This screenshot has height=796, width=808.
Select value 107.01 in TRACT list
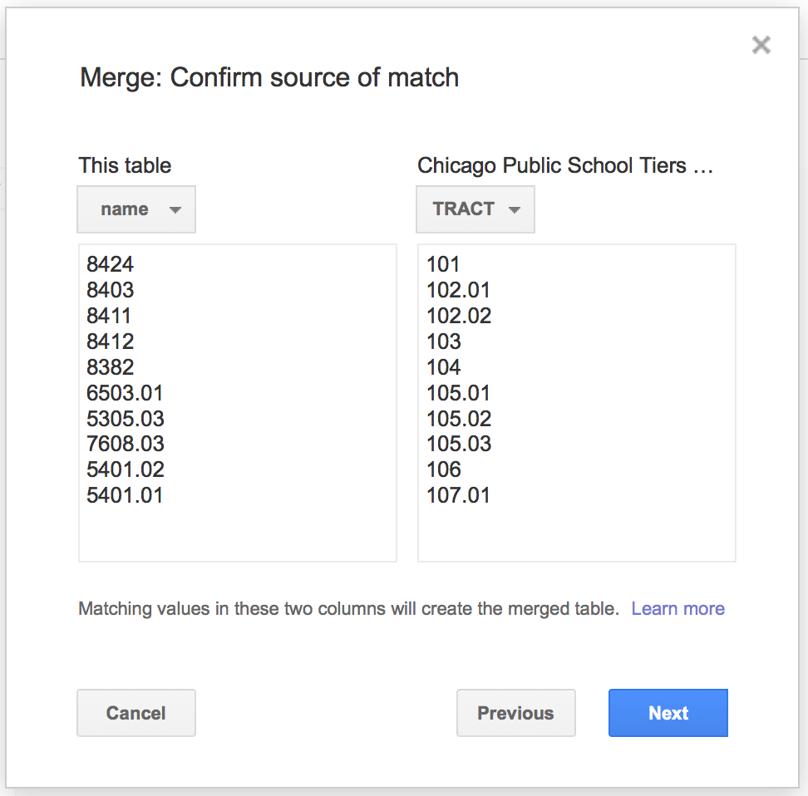[458, 495]
